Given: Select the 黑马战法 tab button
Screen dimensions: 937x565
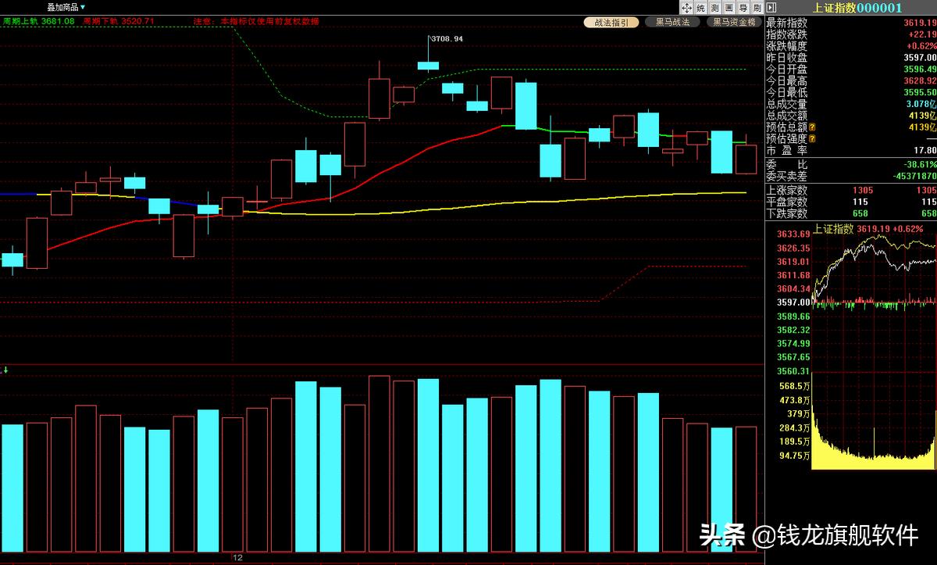Looking at the screenshot, I should (672, 23).
